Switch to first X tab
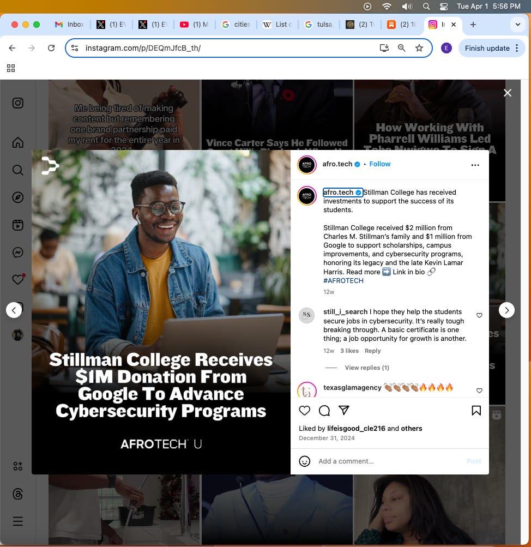Image resolution: width=531 pixels, height=547 pixels. coord(111,25)
